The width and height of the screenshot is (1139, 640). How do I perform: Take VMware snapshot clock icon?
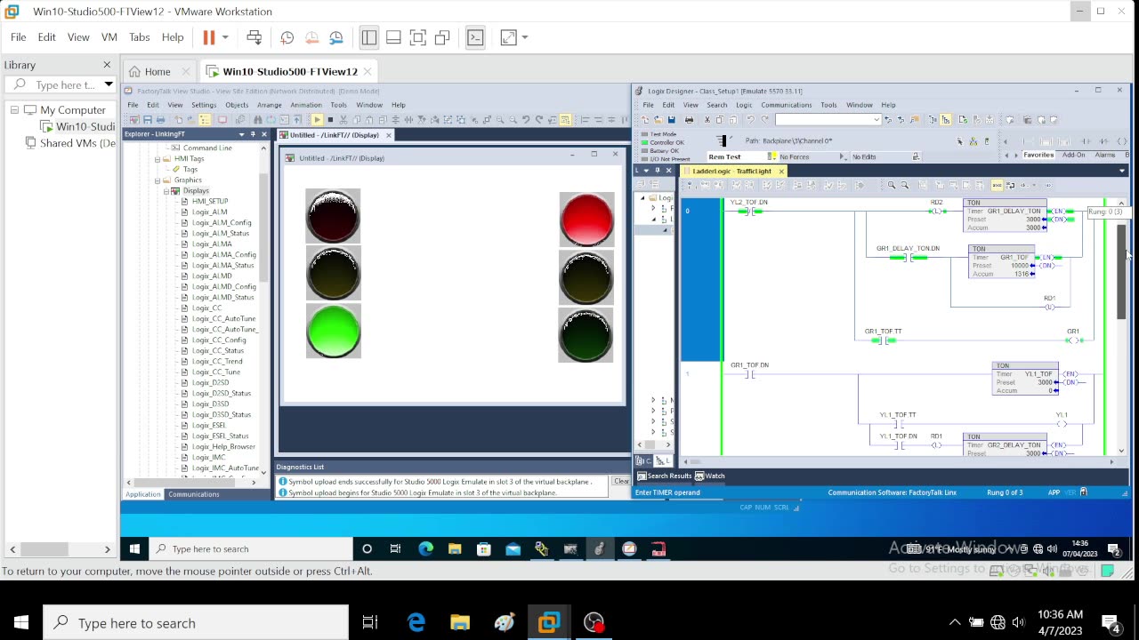(x=287, y=37)
